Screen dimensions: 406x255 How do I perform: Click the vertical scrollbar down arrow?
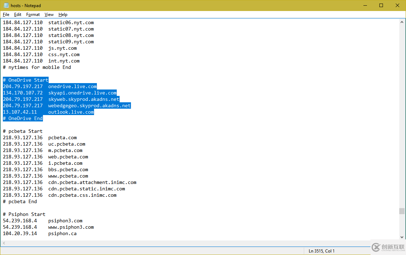(402, 237)
